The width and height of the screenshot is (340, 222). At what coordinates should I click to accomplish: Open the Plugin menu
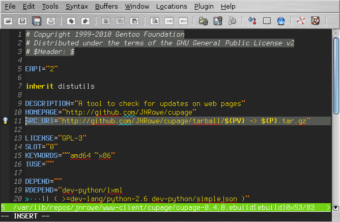pos(204,7)
